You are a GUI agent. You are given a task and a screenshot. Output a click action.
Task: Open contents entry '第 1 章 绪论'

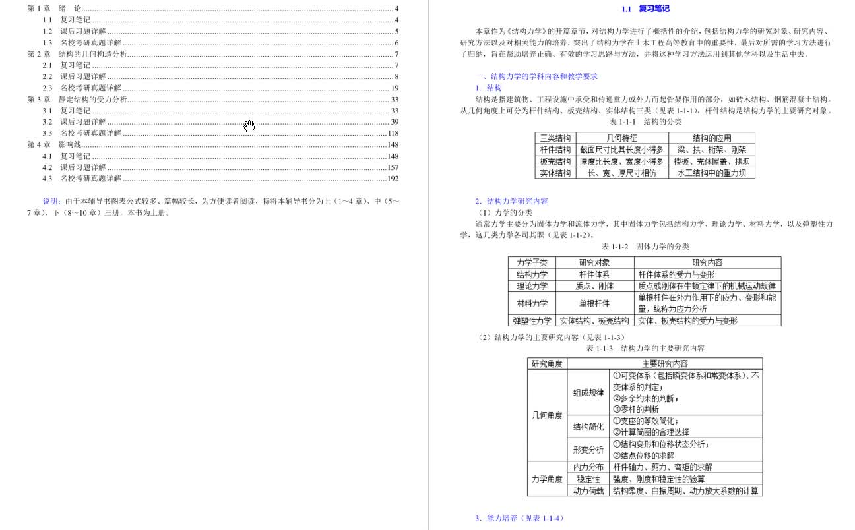click(212, 9)
